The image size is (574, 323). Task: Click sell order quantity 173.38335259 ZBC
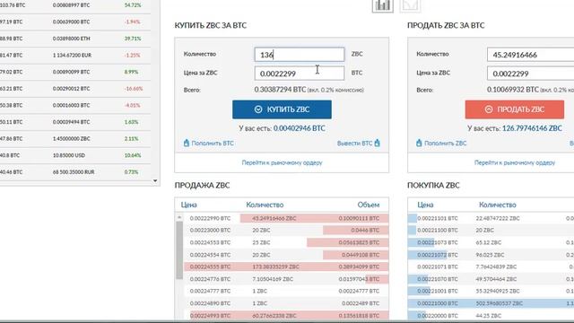(x=275, y=267)
